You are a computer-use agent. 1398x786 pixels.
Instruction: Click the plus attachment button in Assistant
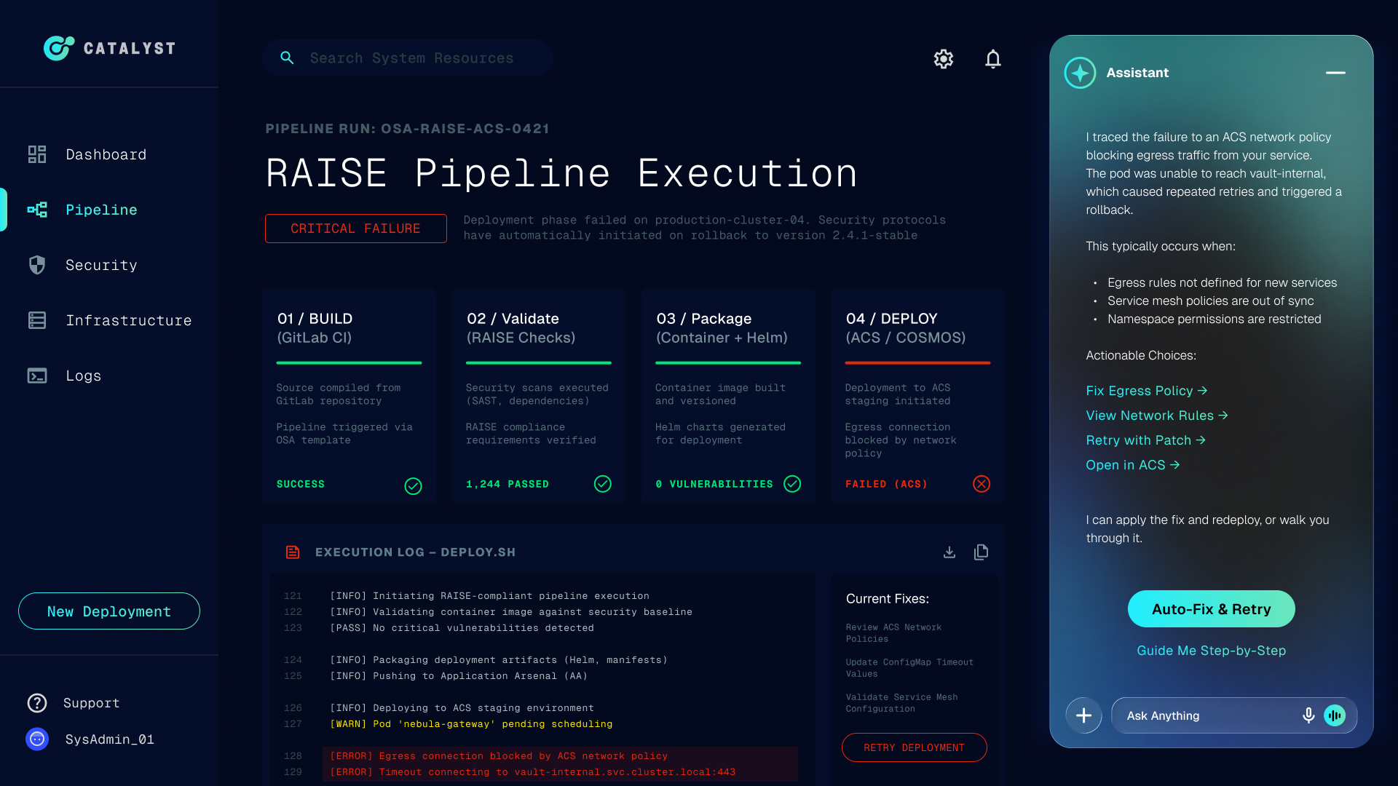click(1083, 715)
